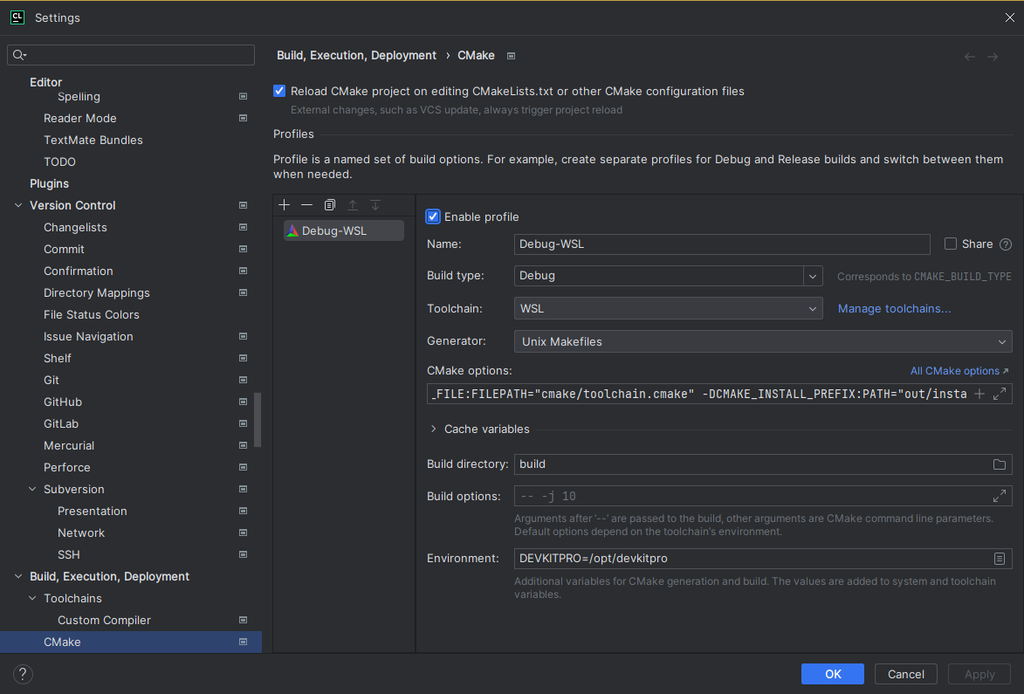The image size is (1024, 694).
Task: Click the project icon next to Spelling
Action: [243, 97]
